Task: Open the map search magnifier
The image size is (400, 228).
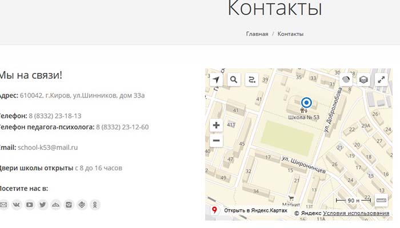Action: pyautogui.click(x=234, y=80)
